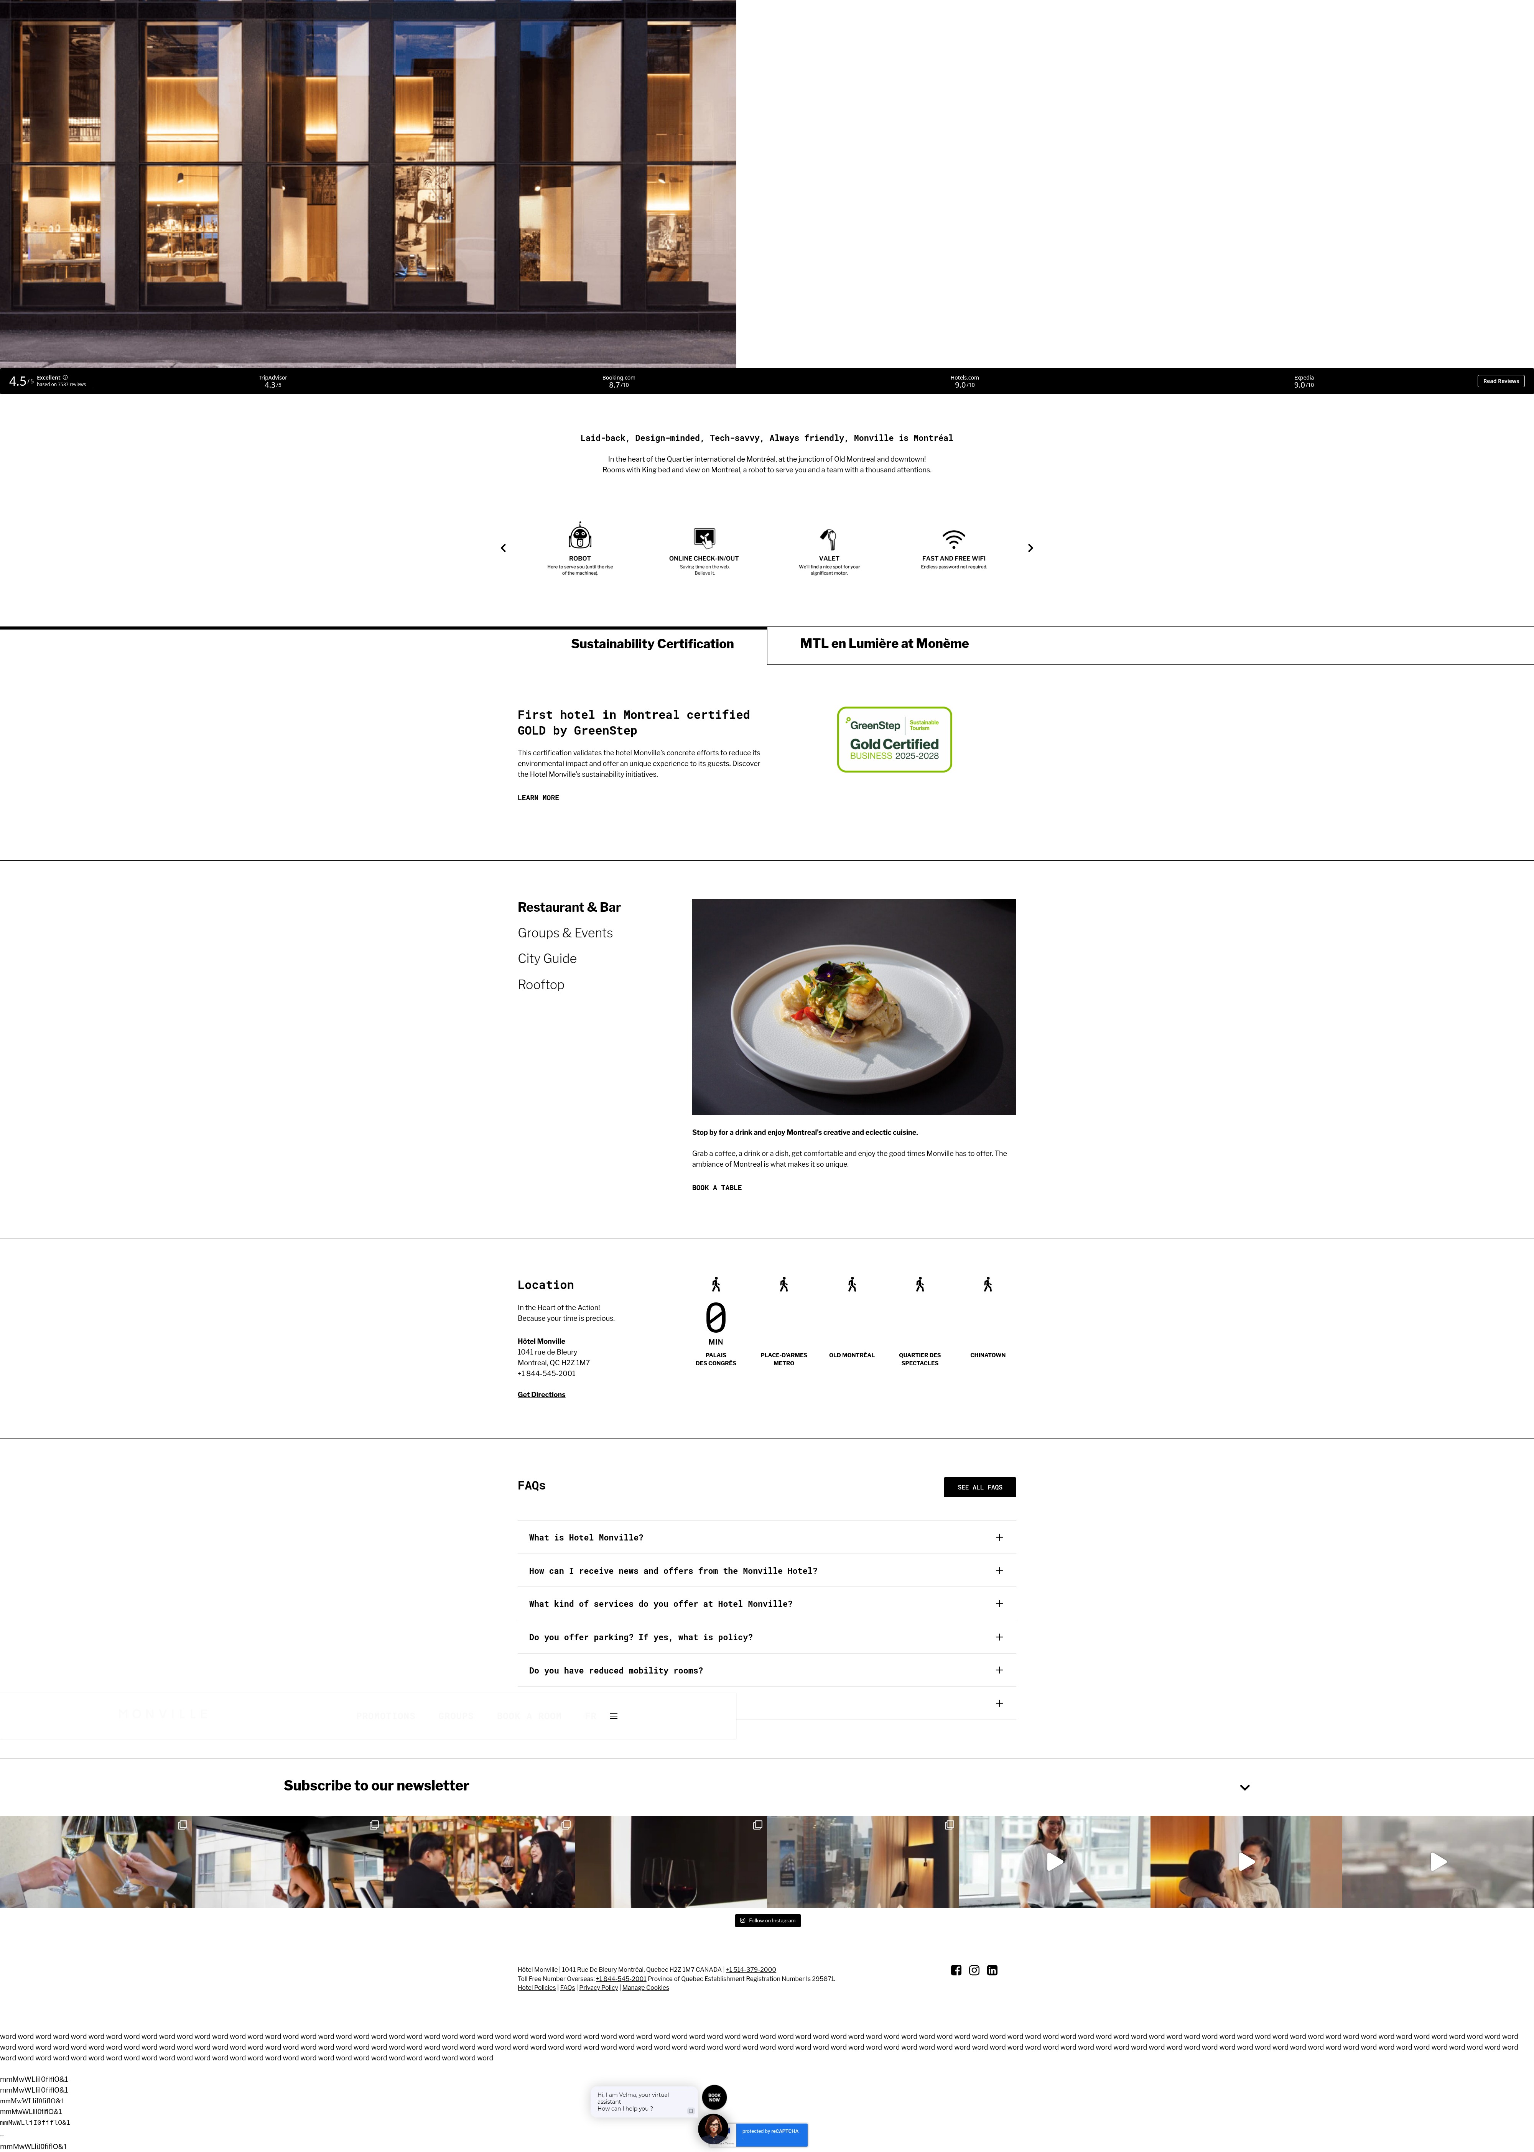The width and height of the screenshot is (1534, 2152).
Task: Select walking icon above Palais des Congrès
Action: click(x=716, y=1284)
